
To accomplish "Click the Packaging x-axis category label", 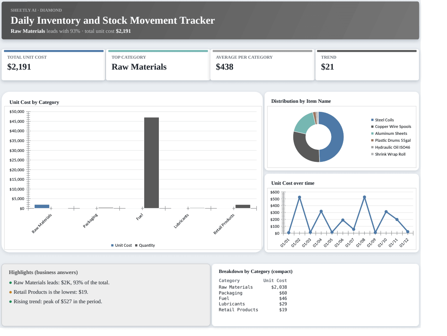I will tap(90, 221).
